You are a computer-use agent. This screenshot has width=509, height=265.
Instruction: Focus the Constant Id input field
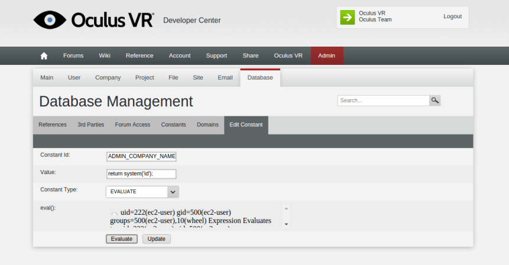pos(141,156)
